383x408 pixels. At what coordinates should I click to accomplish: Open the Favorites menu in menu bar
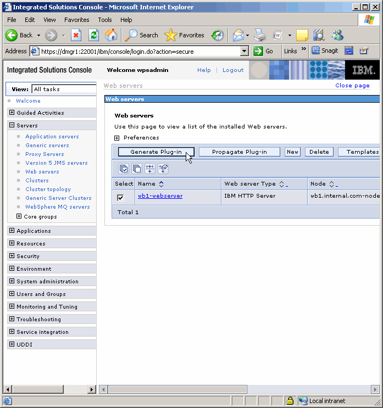pos(76,20)
